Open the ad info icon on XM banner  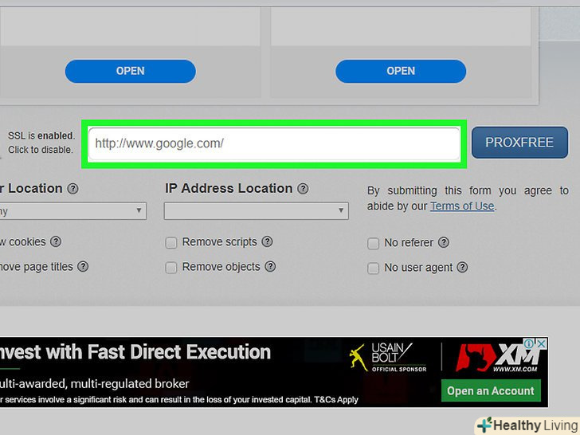tap(529, 343)
